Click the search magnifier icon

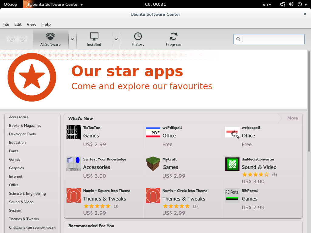tap(238, 39)
